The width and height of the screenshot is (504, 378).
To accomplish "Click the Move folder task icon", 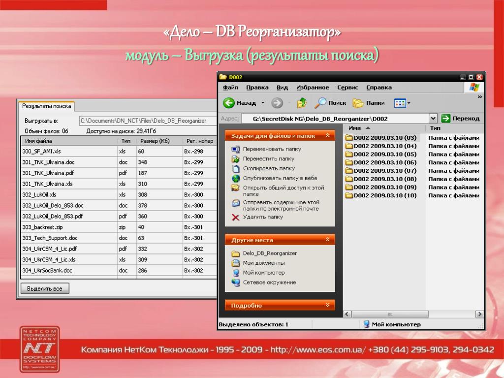I will 236,159.
